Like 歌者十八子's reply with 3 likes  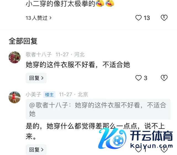[138, 78]
